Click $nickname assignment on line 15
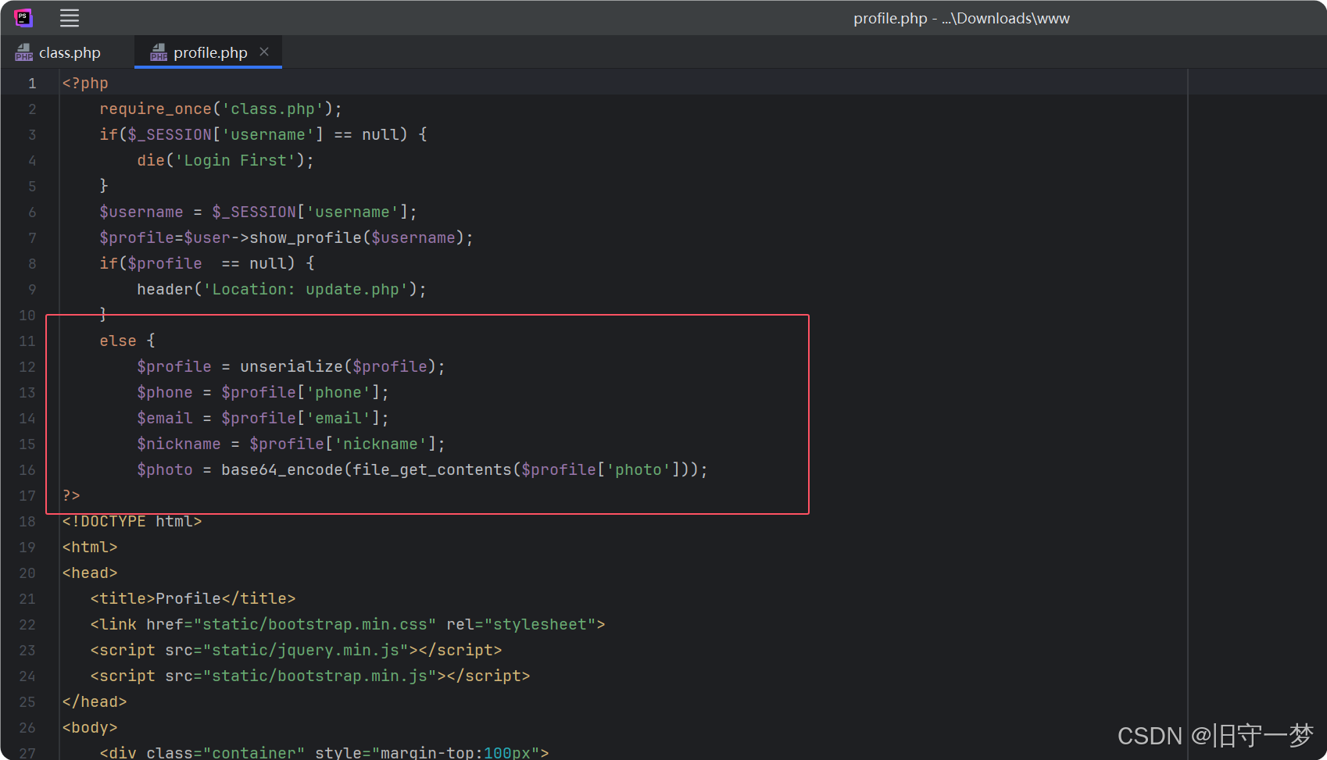 point(291,444)
